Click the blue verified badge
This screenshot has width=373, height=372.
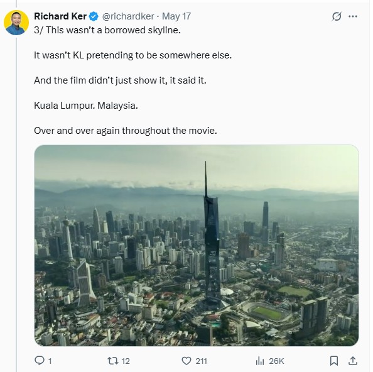click(94, 16)
